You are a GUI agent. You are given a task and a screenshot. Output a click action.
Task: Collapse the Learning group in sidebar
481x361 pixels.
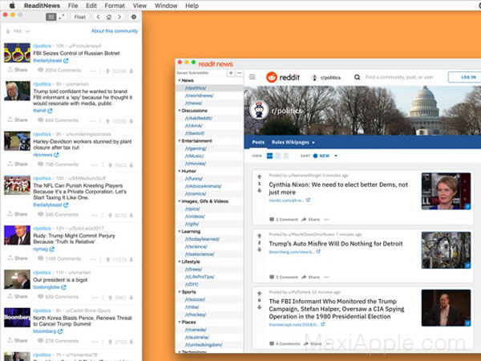click(180, 232)
